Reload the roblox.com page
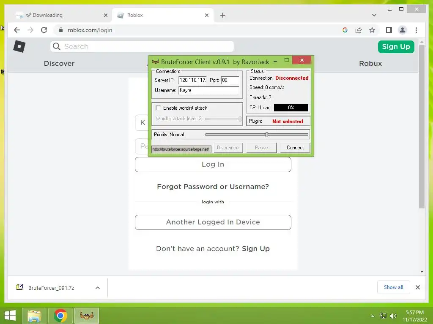 click(x=44, y=30)
